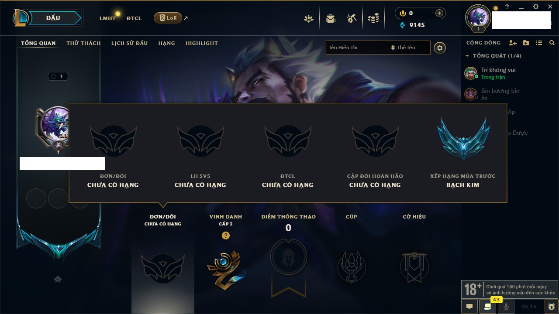Click the LoR launcher button
This screenshot has height=314, width=559.
point(168,18)
